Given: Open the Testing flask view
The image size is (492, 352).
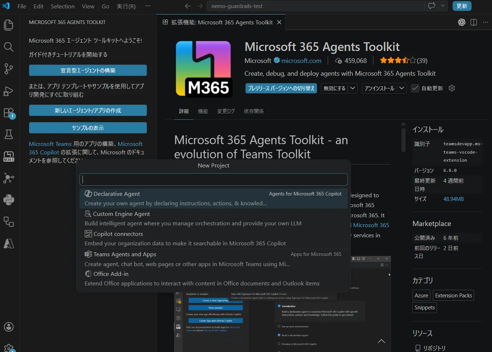Looking at the screenshot, I should [x=8, y=134].
